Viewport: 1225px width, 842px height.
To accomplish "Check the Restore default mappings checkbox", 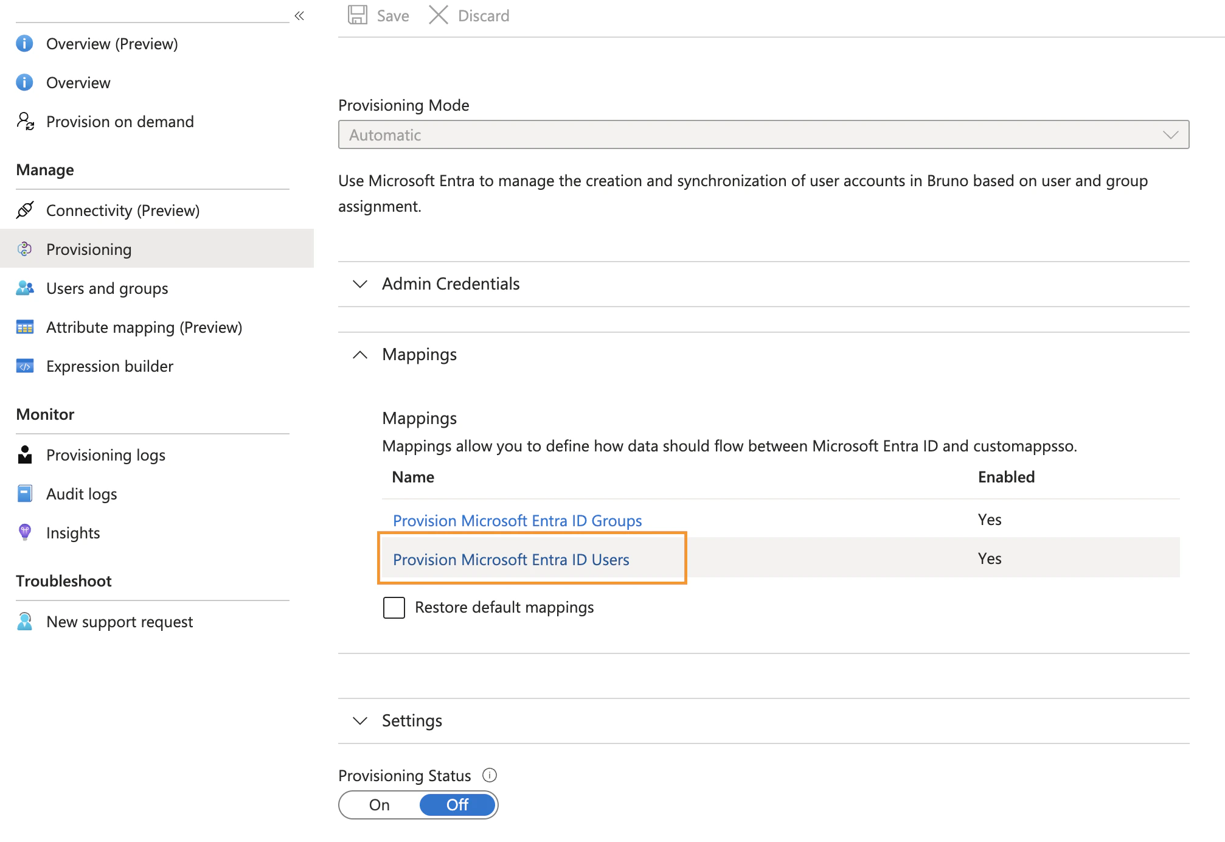I will (x=394, y=607).
